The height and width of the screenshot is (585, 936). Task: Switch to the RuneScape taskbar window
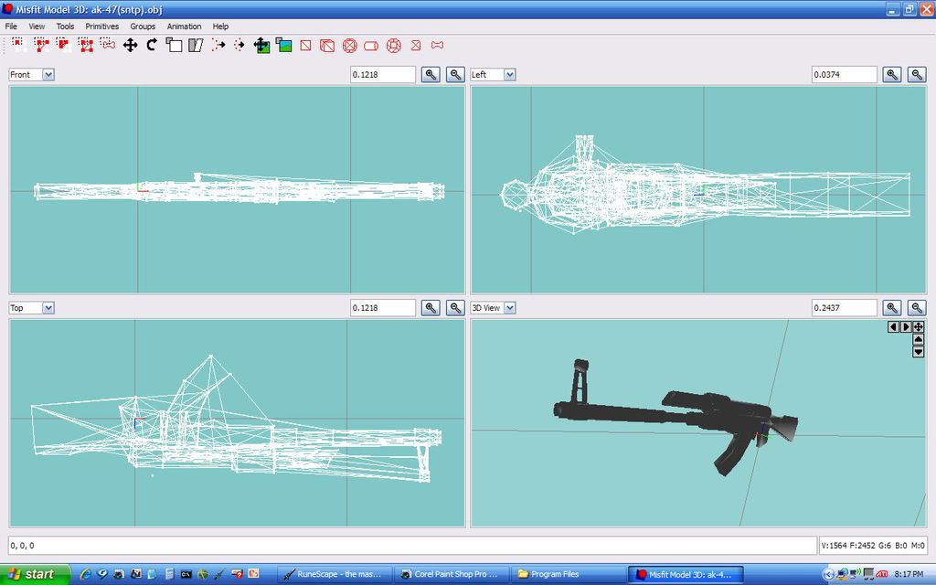pos(335,574)
